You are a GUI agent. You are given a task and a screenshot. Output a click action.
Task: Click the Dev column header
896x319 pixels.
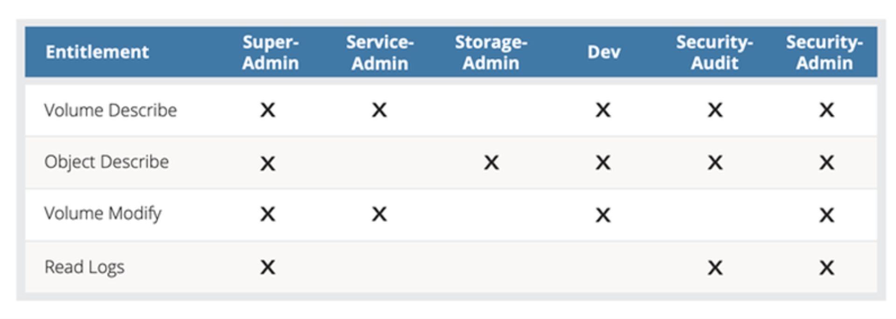[603, 52]
